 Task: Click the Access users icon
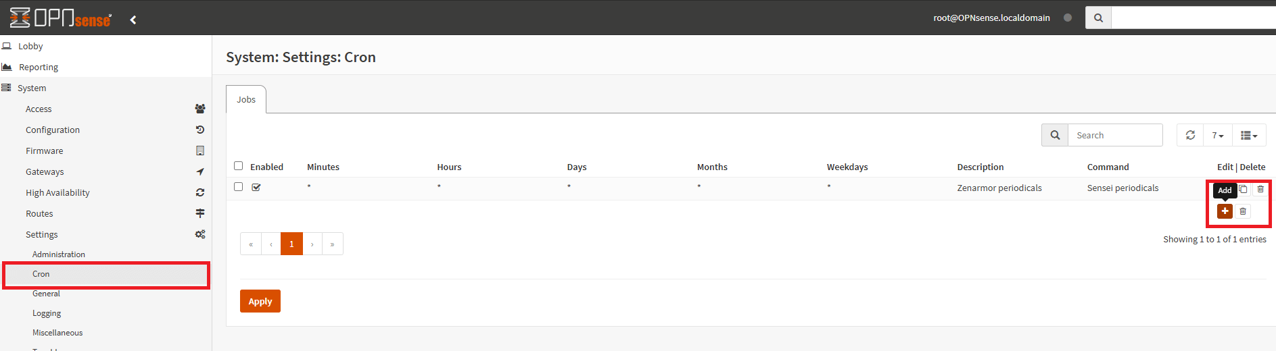pos(200,109)
